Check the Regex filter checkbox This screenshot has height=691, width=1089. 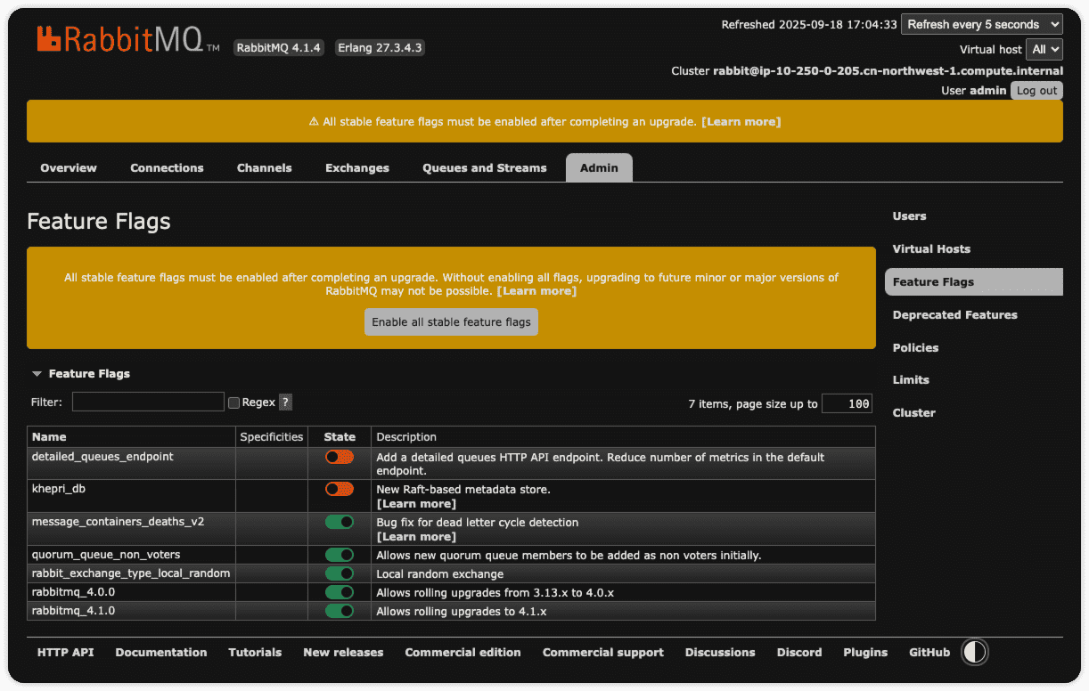pos(234,402)
